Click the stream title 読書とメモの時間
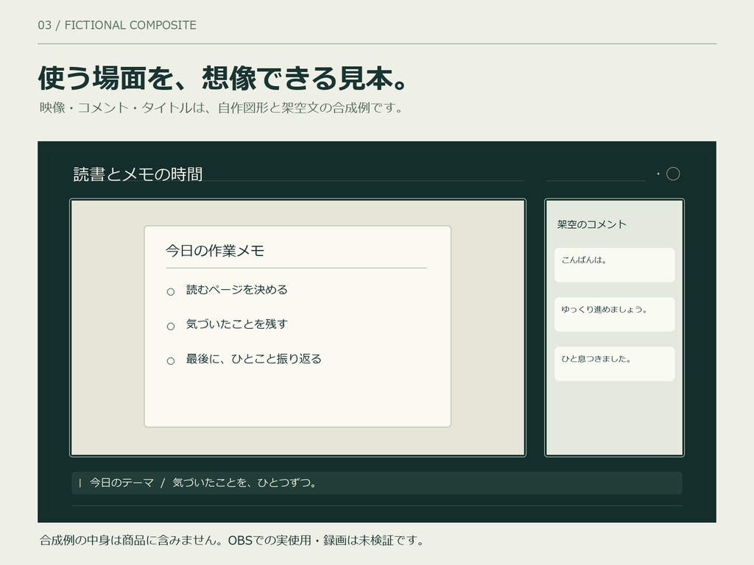 [x=138, y=174]
